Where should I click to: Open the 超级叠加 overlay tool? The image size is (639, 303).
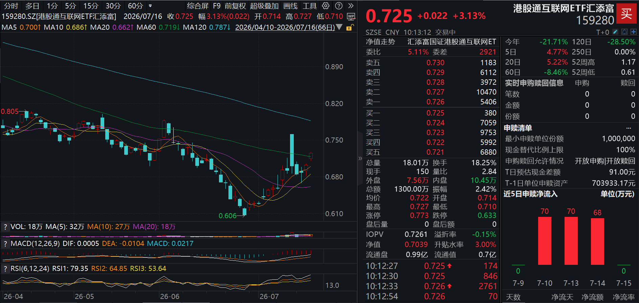click(x=264, y=6)
